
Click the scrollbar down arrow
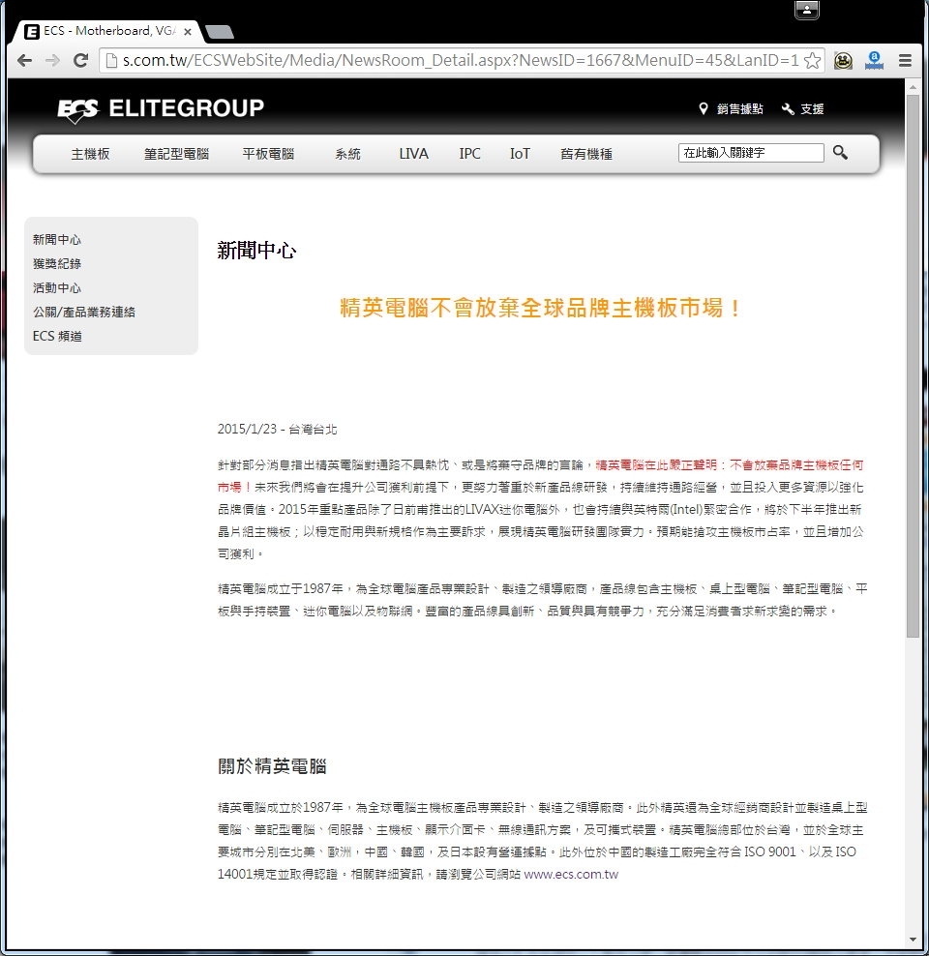pyautogui.click(x=913, y=940)
